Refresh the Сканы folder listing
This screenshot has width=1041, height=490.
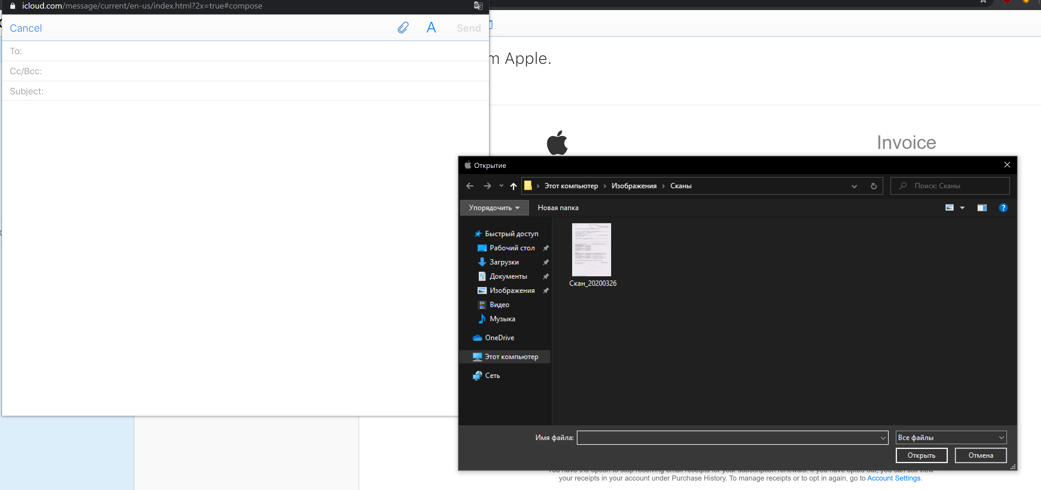pos(874,186)
